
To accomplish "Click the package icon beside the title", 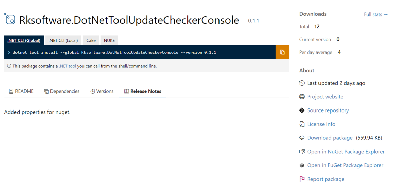I will coord(10,19).
